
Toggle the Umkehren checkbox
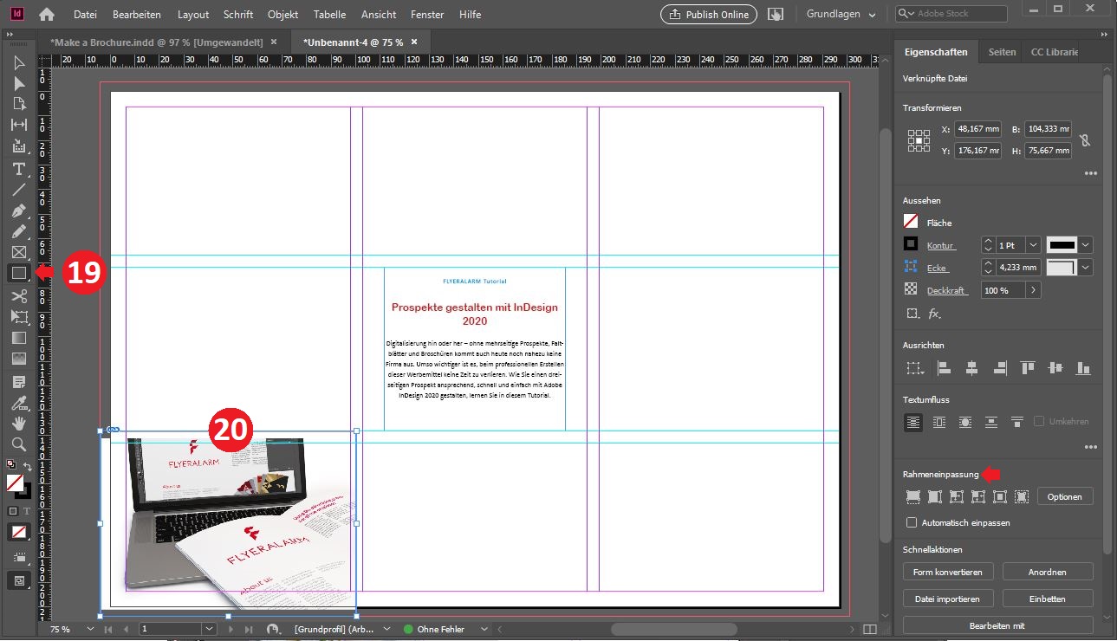tap(1038, 422)
